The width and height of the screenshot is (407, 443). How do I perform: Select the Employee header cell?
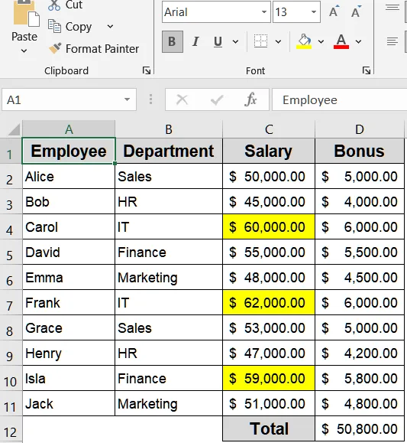click(69, 151)
